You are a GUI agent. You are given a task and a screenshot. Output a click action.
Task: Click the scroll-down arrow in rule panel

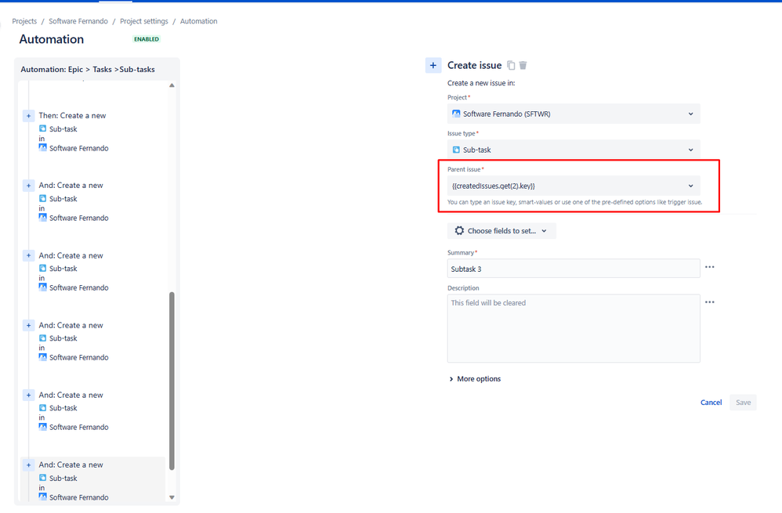coord(172,497)
